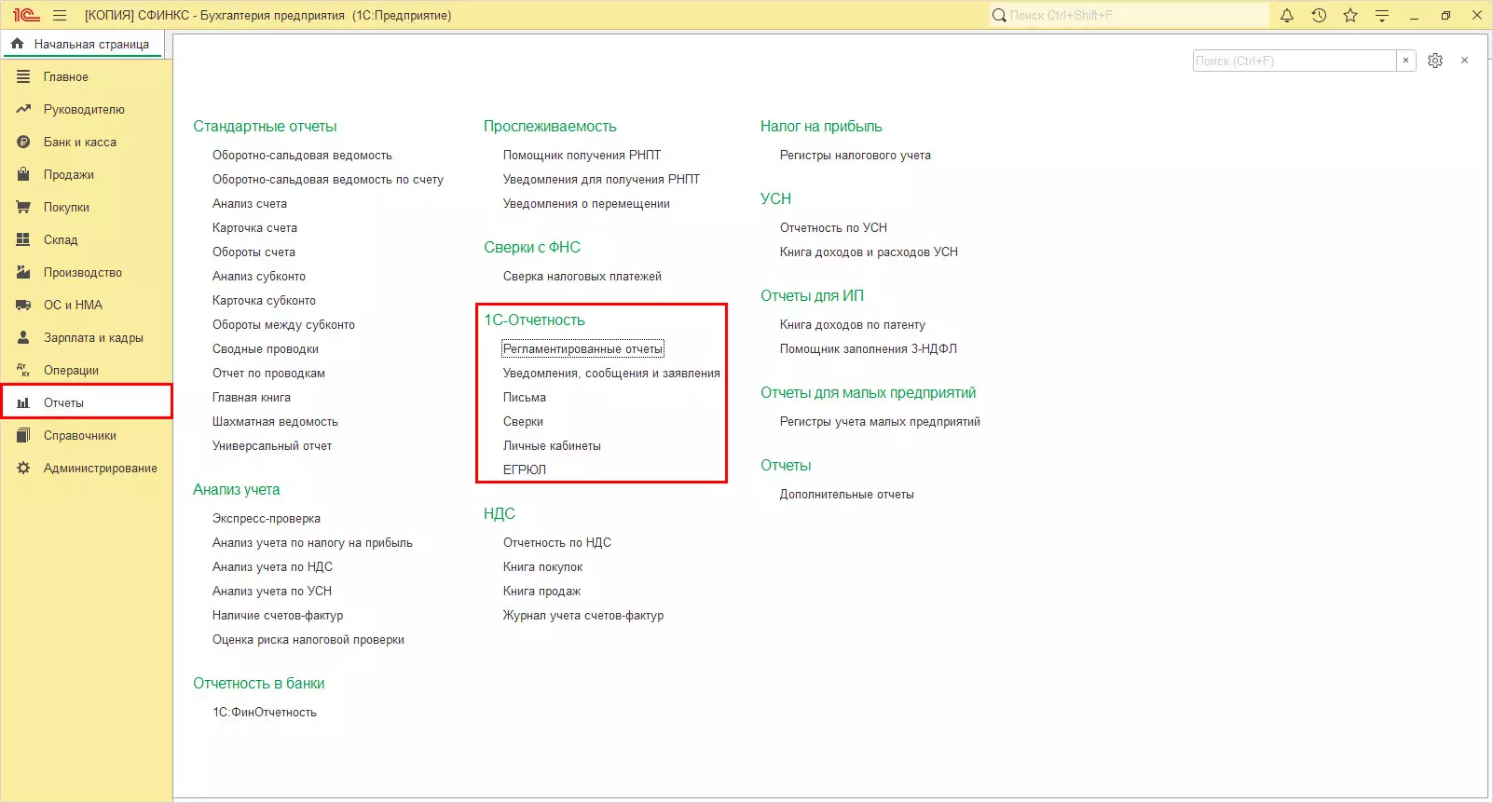Open Отчетность по НДС
1493x803 pixels.
[557, 543]
